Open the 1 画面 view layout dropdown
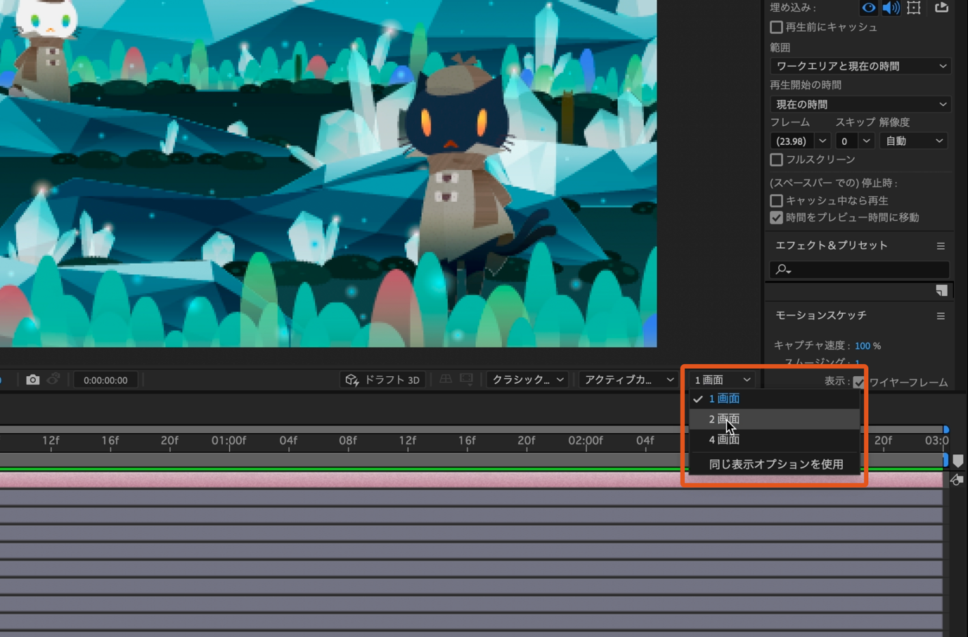968x637 pixels. coord(722,380)
